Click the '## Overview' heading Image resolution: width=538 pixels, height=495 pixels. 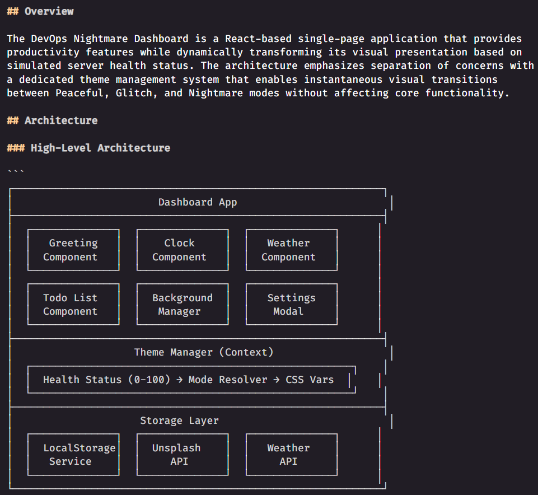pos(40,11)
